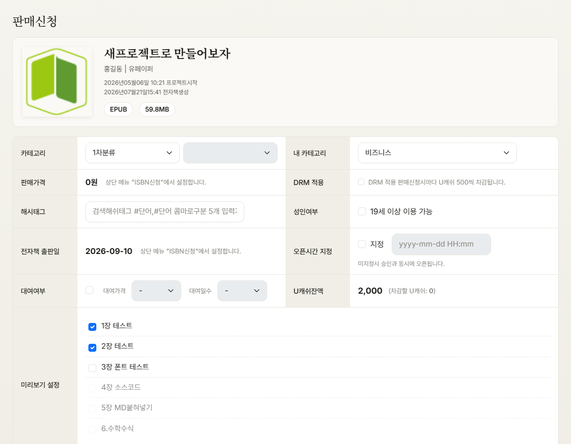Click the 2026-09-10 publish date value
This screenshot has width=571, height=444.
click(x=109, y=251)
